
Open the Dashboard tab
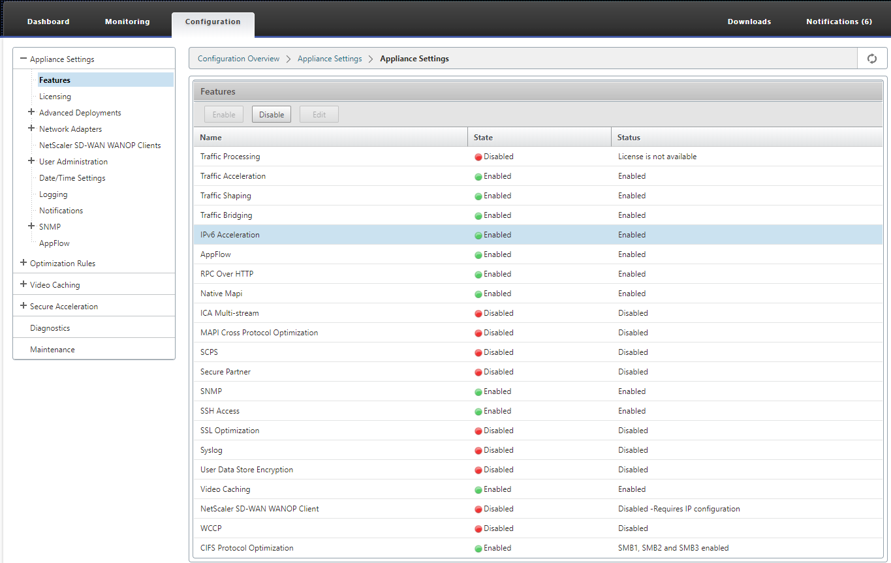(x=48, y=22)
